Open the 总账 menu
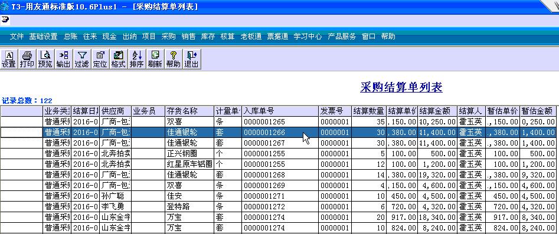This screenshot has height=234, width=559. pyautogui.click(x=70, y=37)
